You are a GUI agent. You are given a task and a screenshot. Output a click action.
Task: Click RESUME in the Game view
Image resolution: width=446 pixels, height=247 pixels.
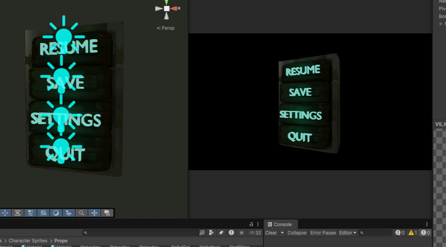tap(303, 70)
